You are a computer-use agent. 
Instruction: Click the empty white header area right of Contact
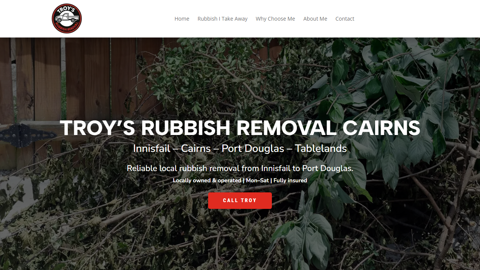(416, 19)
